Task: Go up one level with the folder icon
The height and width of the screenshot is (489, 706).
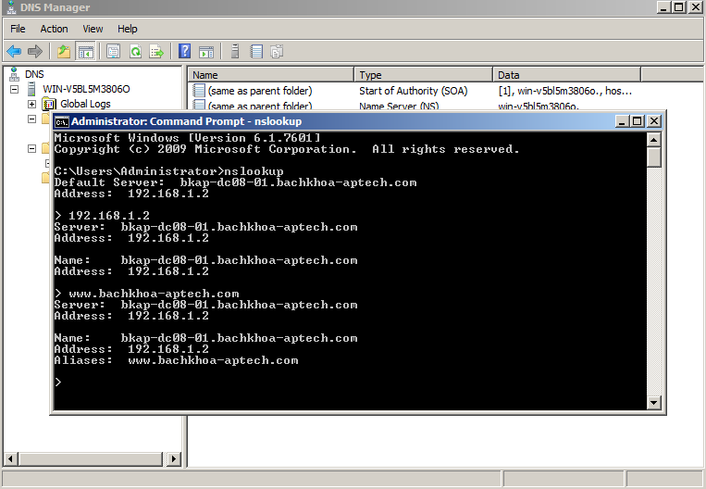Action: 64,51
